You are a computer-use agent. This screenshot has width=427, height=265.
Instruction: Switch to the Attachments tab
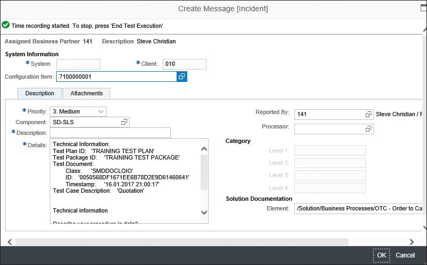point(86,93)
